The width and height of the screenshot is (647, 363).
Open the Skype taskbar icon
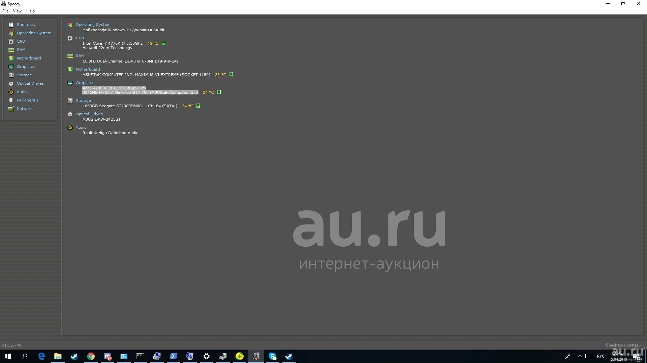point(273,356)
